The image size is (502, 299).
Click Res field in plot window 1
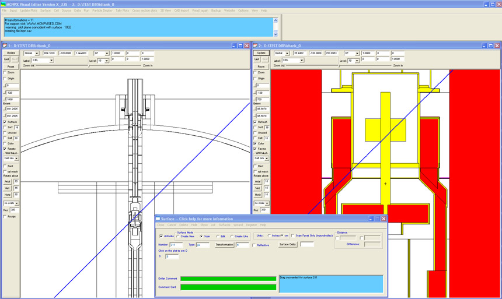[x=14, y=210]
